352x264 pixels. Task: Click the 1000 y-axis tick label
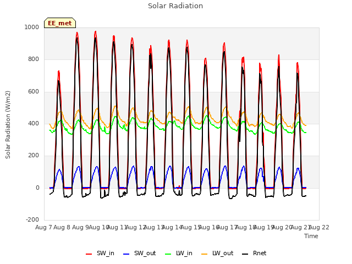[x=32, y=27]
